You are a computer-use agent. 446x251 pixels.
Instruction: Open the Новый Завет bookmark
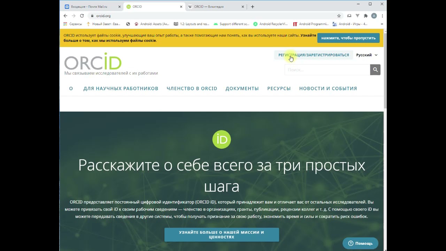103,24
